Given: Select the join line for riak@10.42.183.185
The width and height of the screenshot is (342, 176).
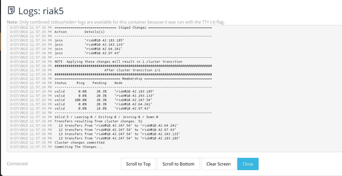Looking at the screenshot, I should click(x=89, y=40).
